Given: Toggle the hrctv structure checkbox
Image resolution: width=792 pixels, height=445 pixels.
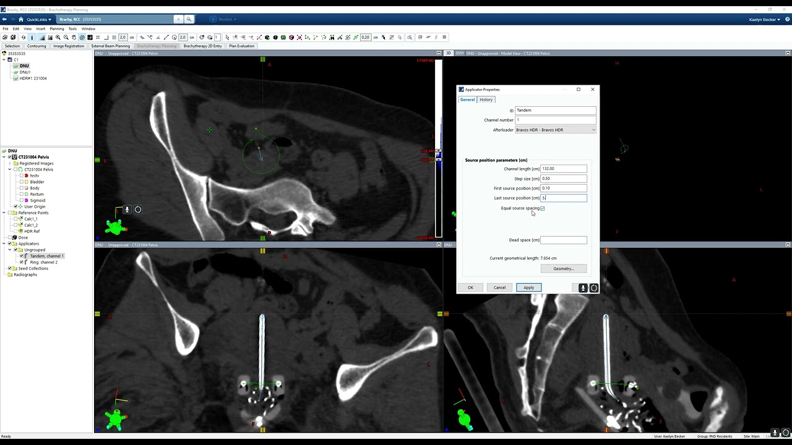Looking at the screenshot, I should [x=22, y=176].
